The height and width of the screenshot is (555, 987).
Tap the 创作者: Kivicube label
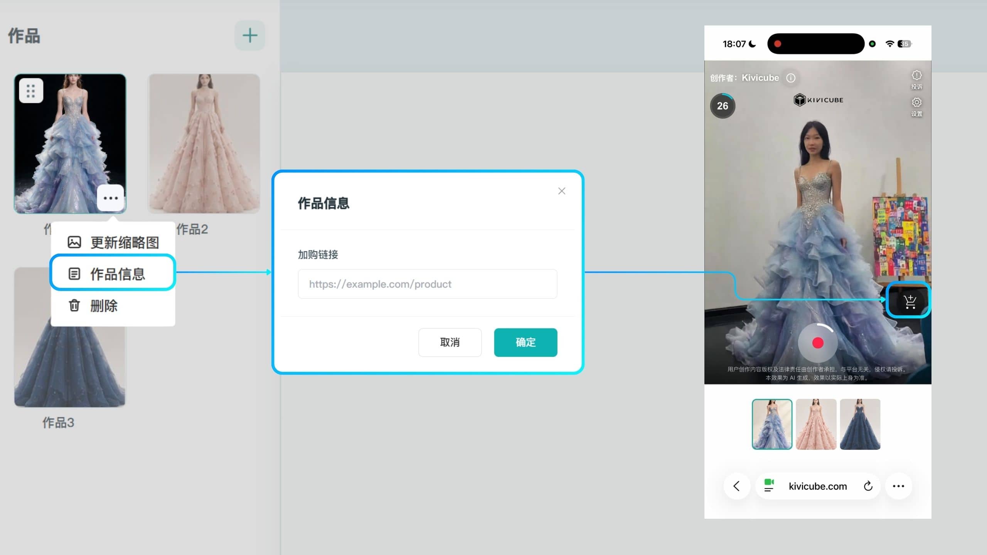coord(744,78)
